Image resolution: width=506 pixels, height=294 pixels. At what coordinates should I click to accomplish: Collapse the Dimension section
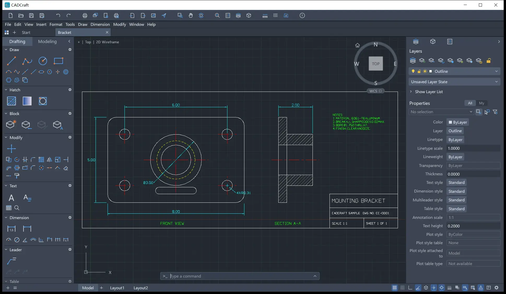tap(6, 218)
